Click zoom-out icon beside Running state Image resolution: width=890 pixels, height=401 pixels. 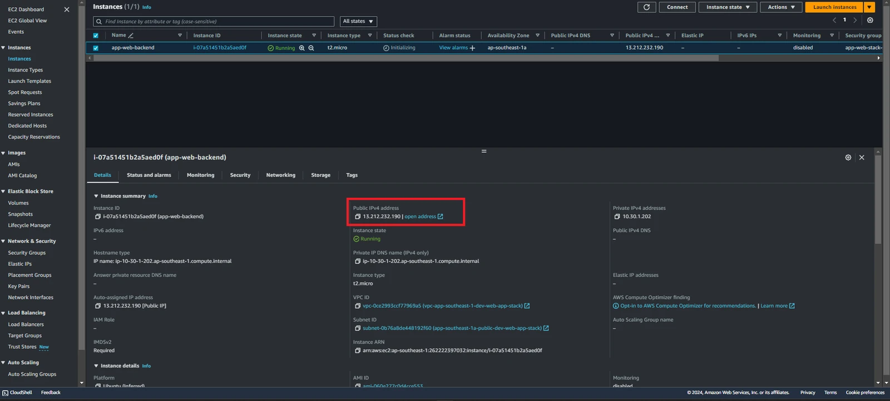pos(311,48)
